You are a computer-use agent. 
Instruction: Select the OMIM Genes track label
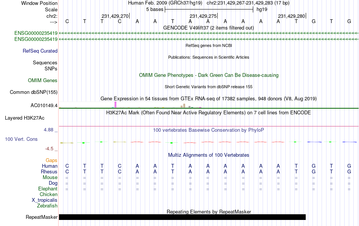tap(43, 80)
